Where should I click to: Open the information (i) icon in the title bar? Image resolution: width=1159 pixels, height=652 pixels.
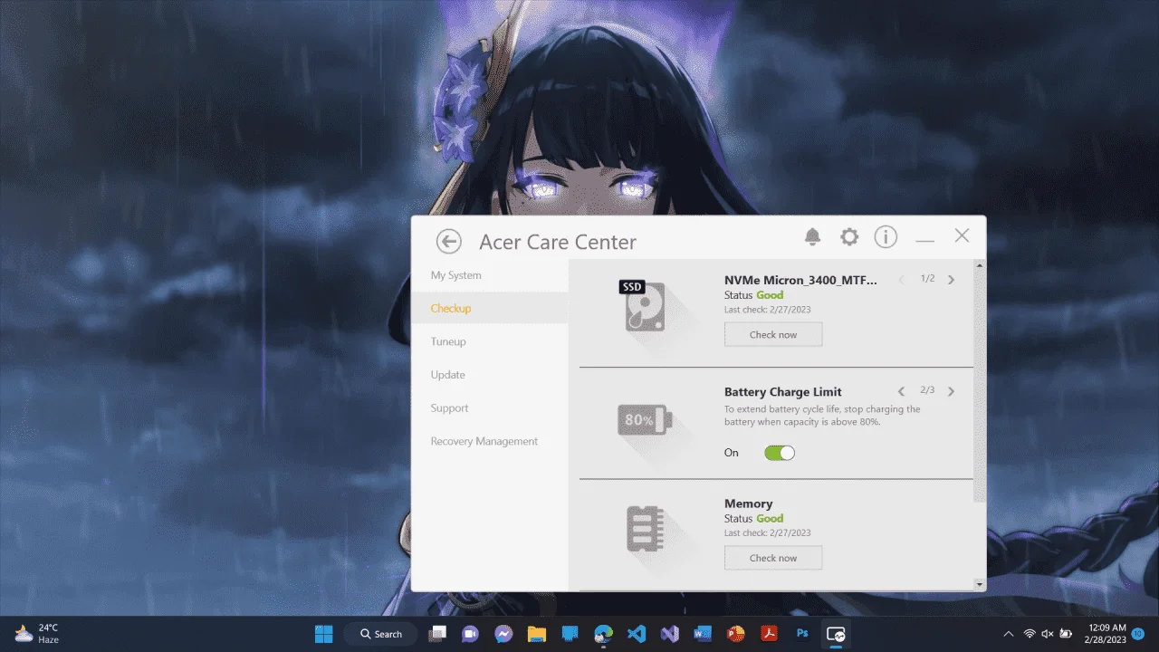pyautogui.click(x=886, y=237)
